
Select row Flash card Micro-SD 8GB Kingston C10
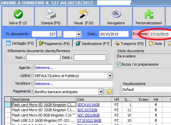click(43, 115)
